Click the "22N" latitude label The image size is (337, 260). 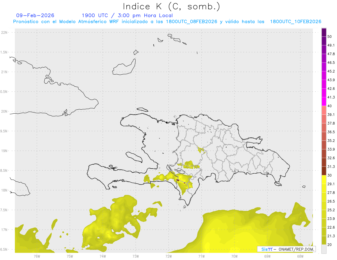point(4,33)
